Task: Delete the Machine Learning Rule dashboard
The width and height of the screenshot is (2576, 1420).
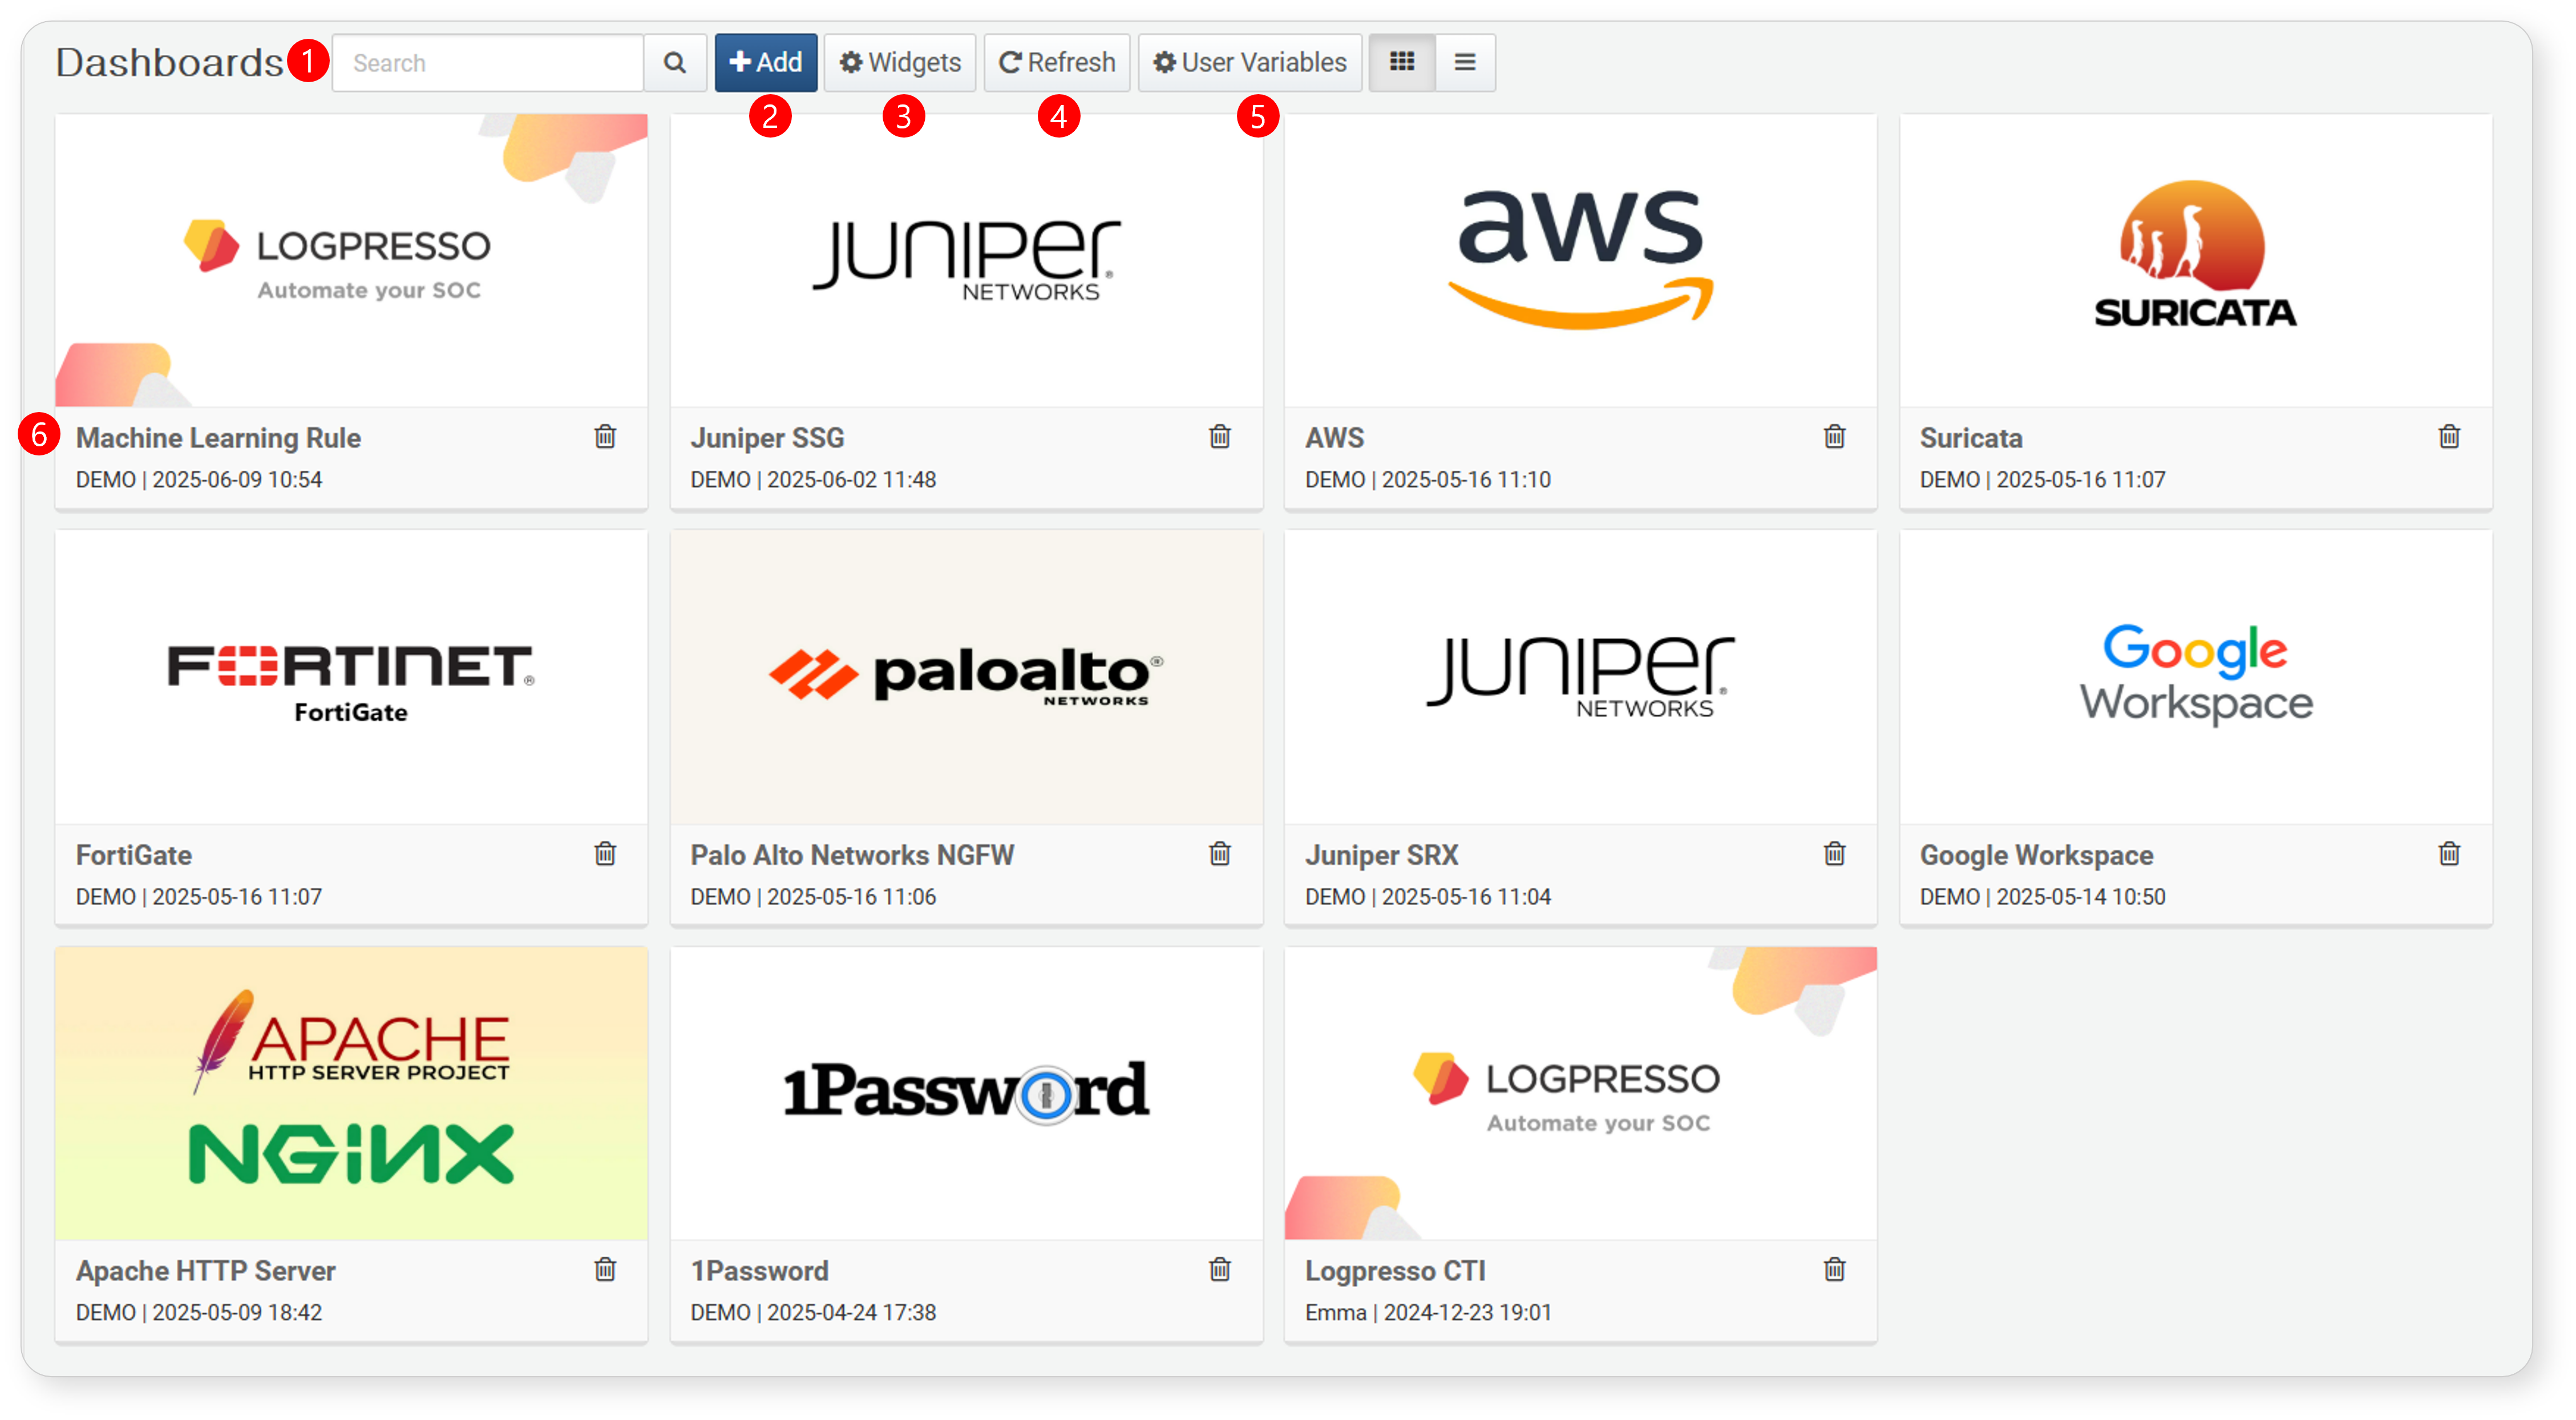Action: (605, 437)
